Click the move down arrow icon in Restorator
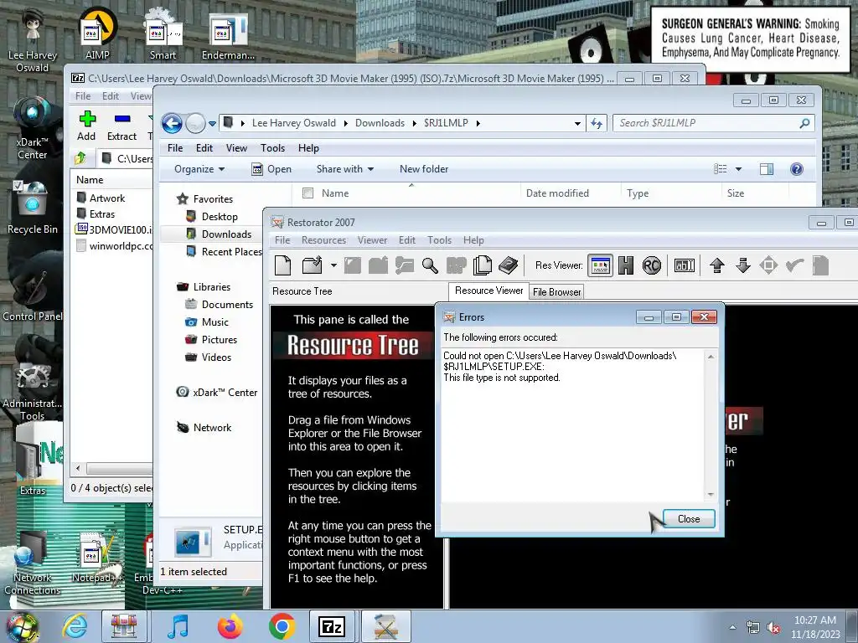 (x=742, y=265)
